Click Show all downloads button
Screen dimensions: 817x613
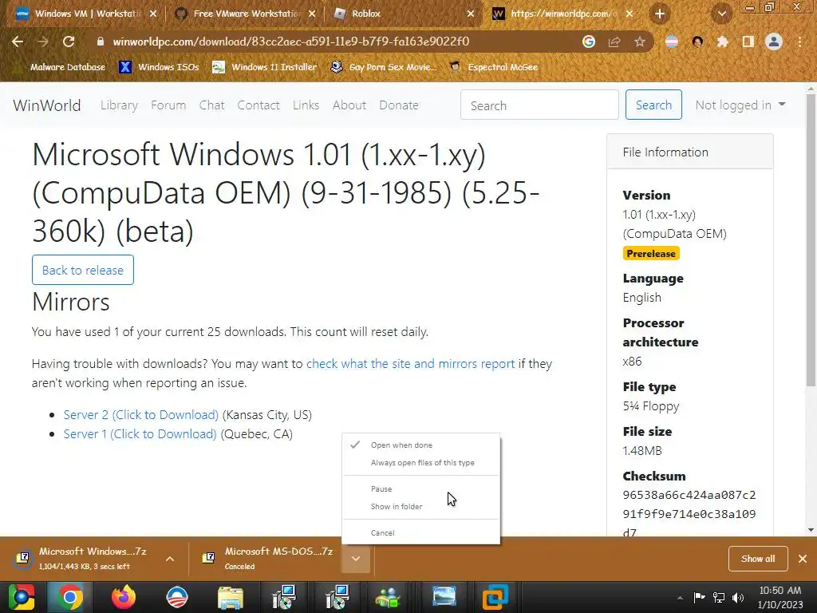click(758, 559)
